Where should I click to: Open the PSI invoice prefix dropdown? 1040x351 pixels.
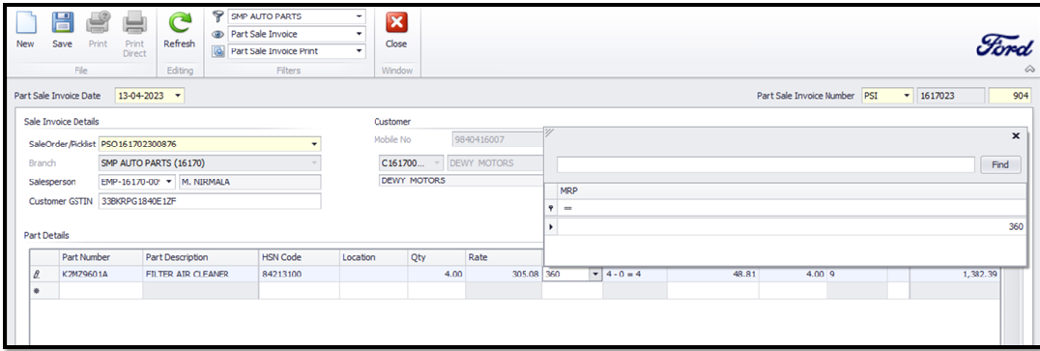pyautogui.click(x=907, y=96)
